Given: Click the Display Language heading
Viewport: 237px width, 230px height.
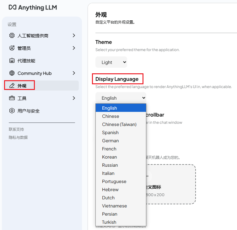Looking at the screenshot, I should tap(117, 79).
